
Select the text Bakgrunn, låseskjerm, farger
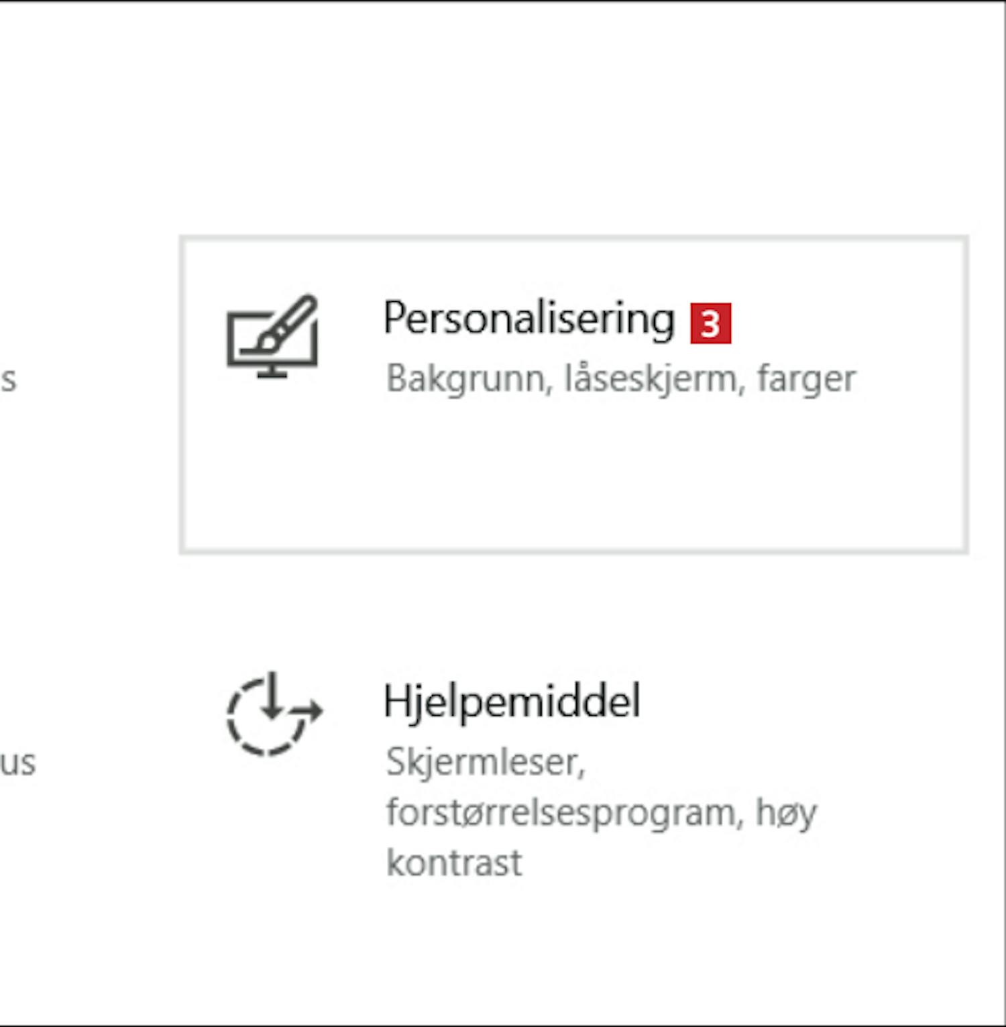[x=621, y=379]
